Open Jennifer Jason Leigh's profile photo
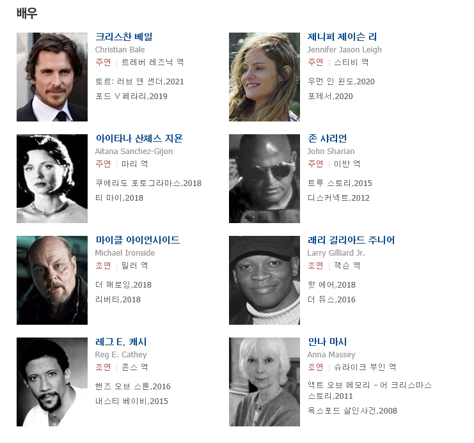The width and height of the screenshot is (474, 443). [265, 77]
